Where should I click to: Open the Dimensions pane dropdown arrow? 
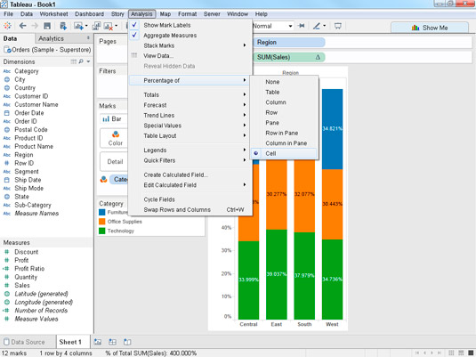pos(88,61)
